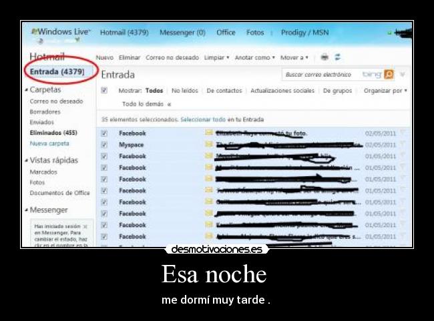Open the Entrada (4379) folder
Image resolution: width=434 pixels, height=321 pixels.
pyautogui.click(x=57, y=71)
